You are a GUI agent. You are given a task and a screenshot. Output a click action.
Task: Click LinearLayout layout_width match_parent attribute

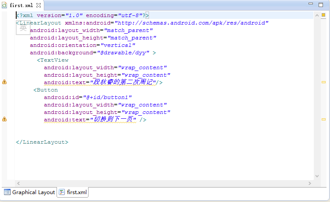91,30
